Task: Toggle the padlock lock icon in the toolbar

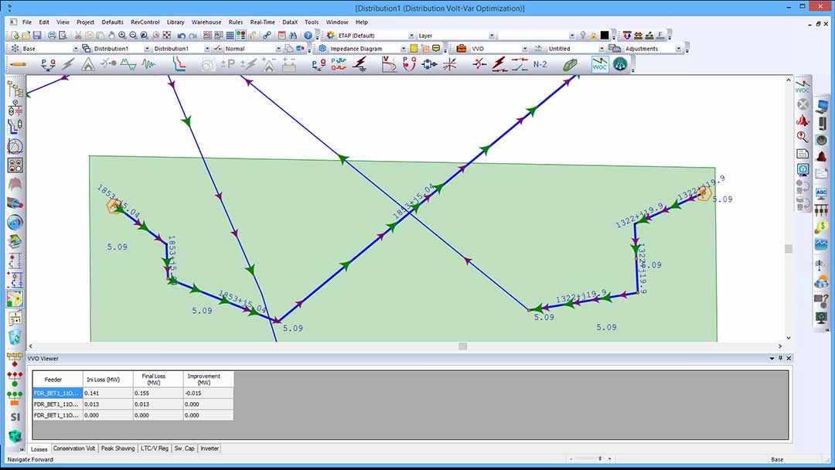Action: click(251, 36)
